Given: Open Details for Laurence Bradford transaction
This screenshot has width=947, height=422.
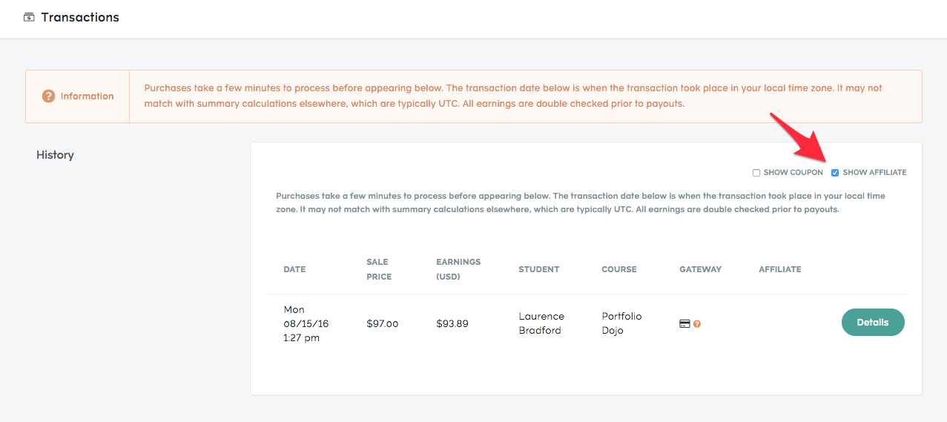Looking at the screenshot, I should pos(873,323).
